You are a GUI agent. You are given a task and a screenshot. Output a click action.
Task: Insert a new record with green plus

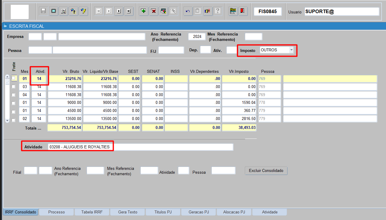pos(144,11)
